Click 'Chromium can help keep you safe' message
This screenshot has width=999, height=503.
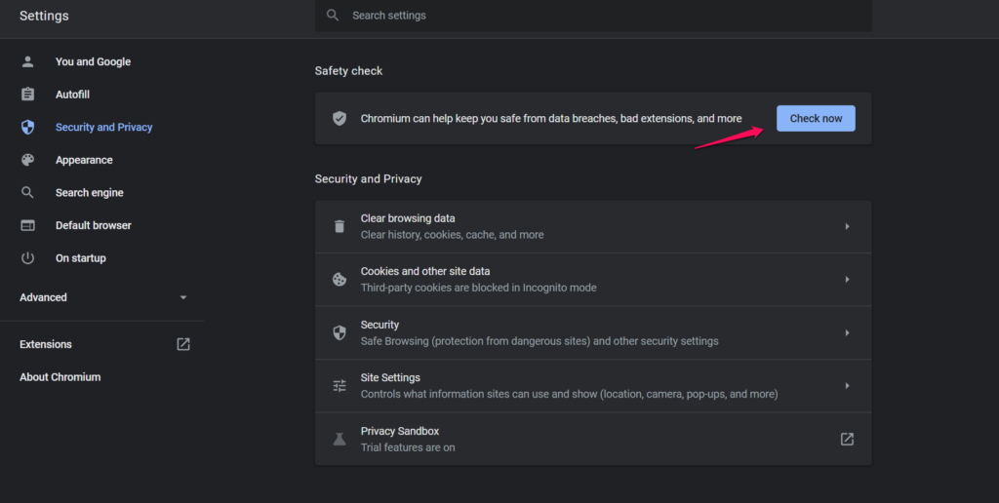click(551, 118)
